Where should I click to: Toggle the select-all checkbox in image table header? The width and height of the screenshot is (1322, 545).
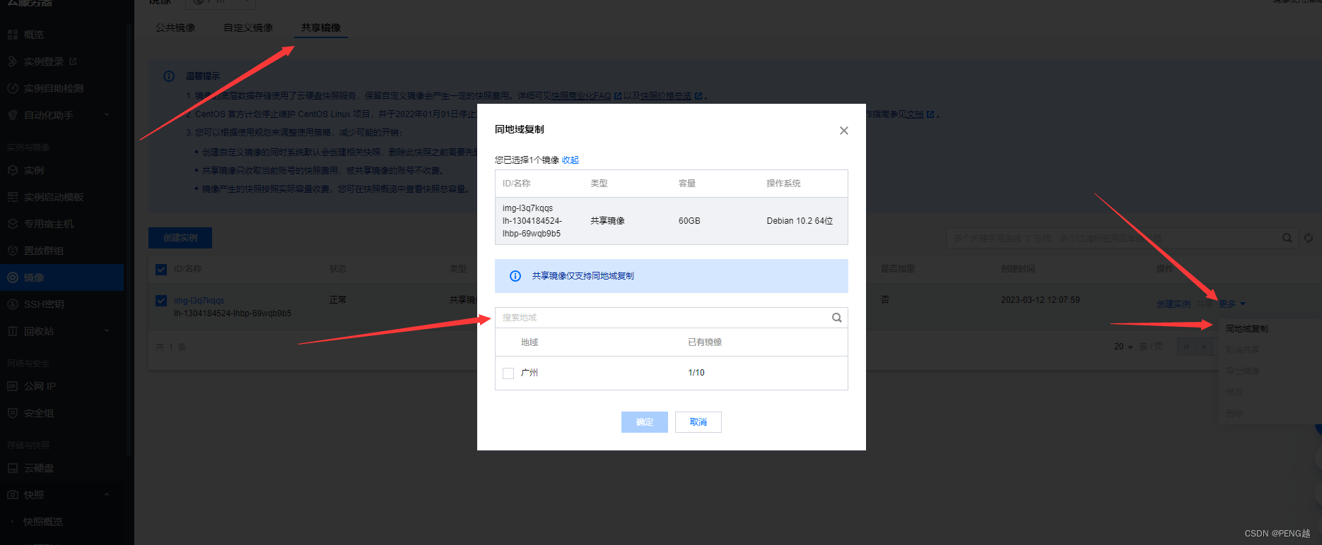point(161,269)
